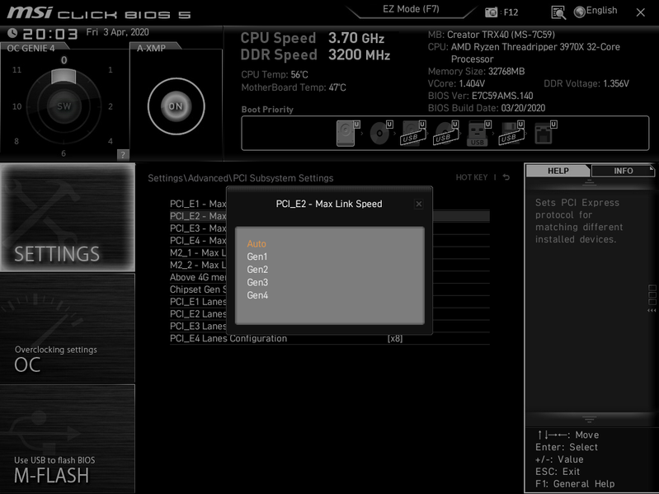Switch to the INFO tab
This screenshot has width=659, height=494.
(x=623, y=171)
